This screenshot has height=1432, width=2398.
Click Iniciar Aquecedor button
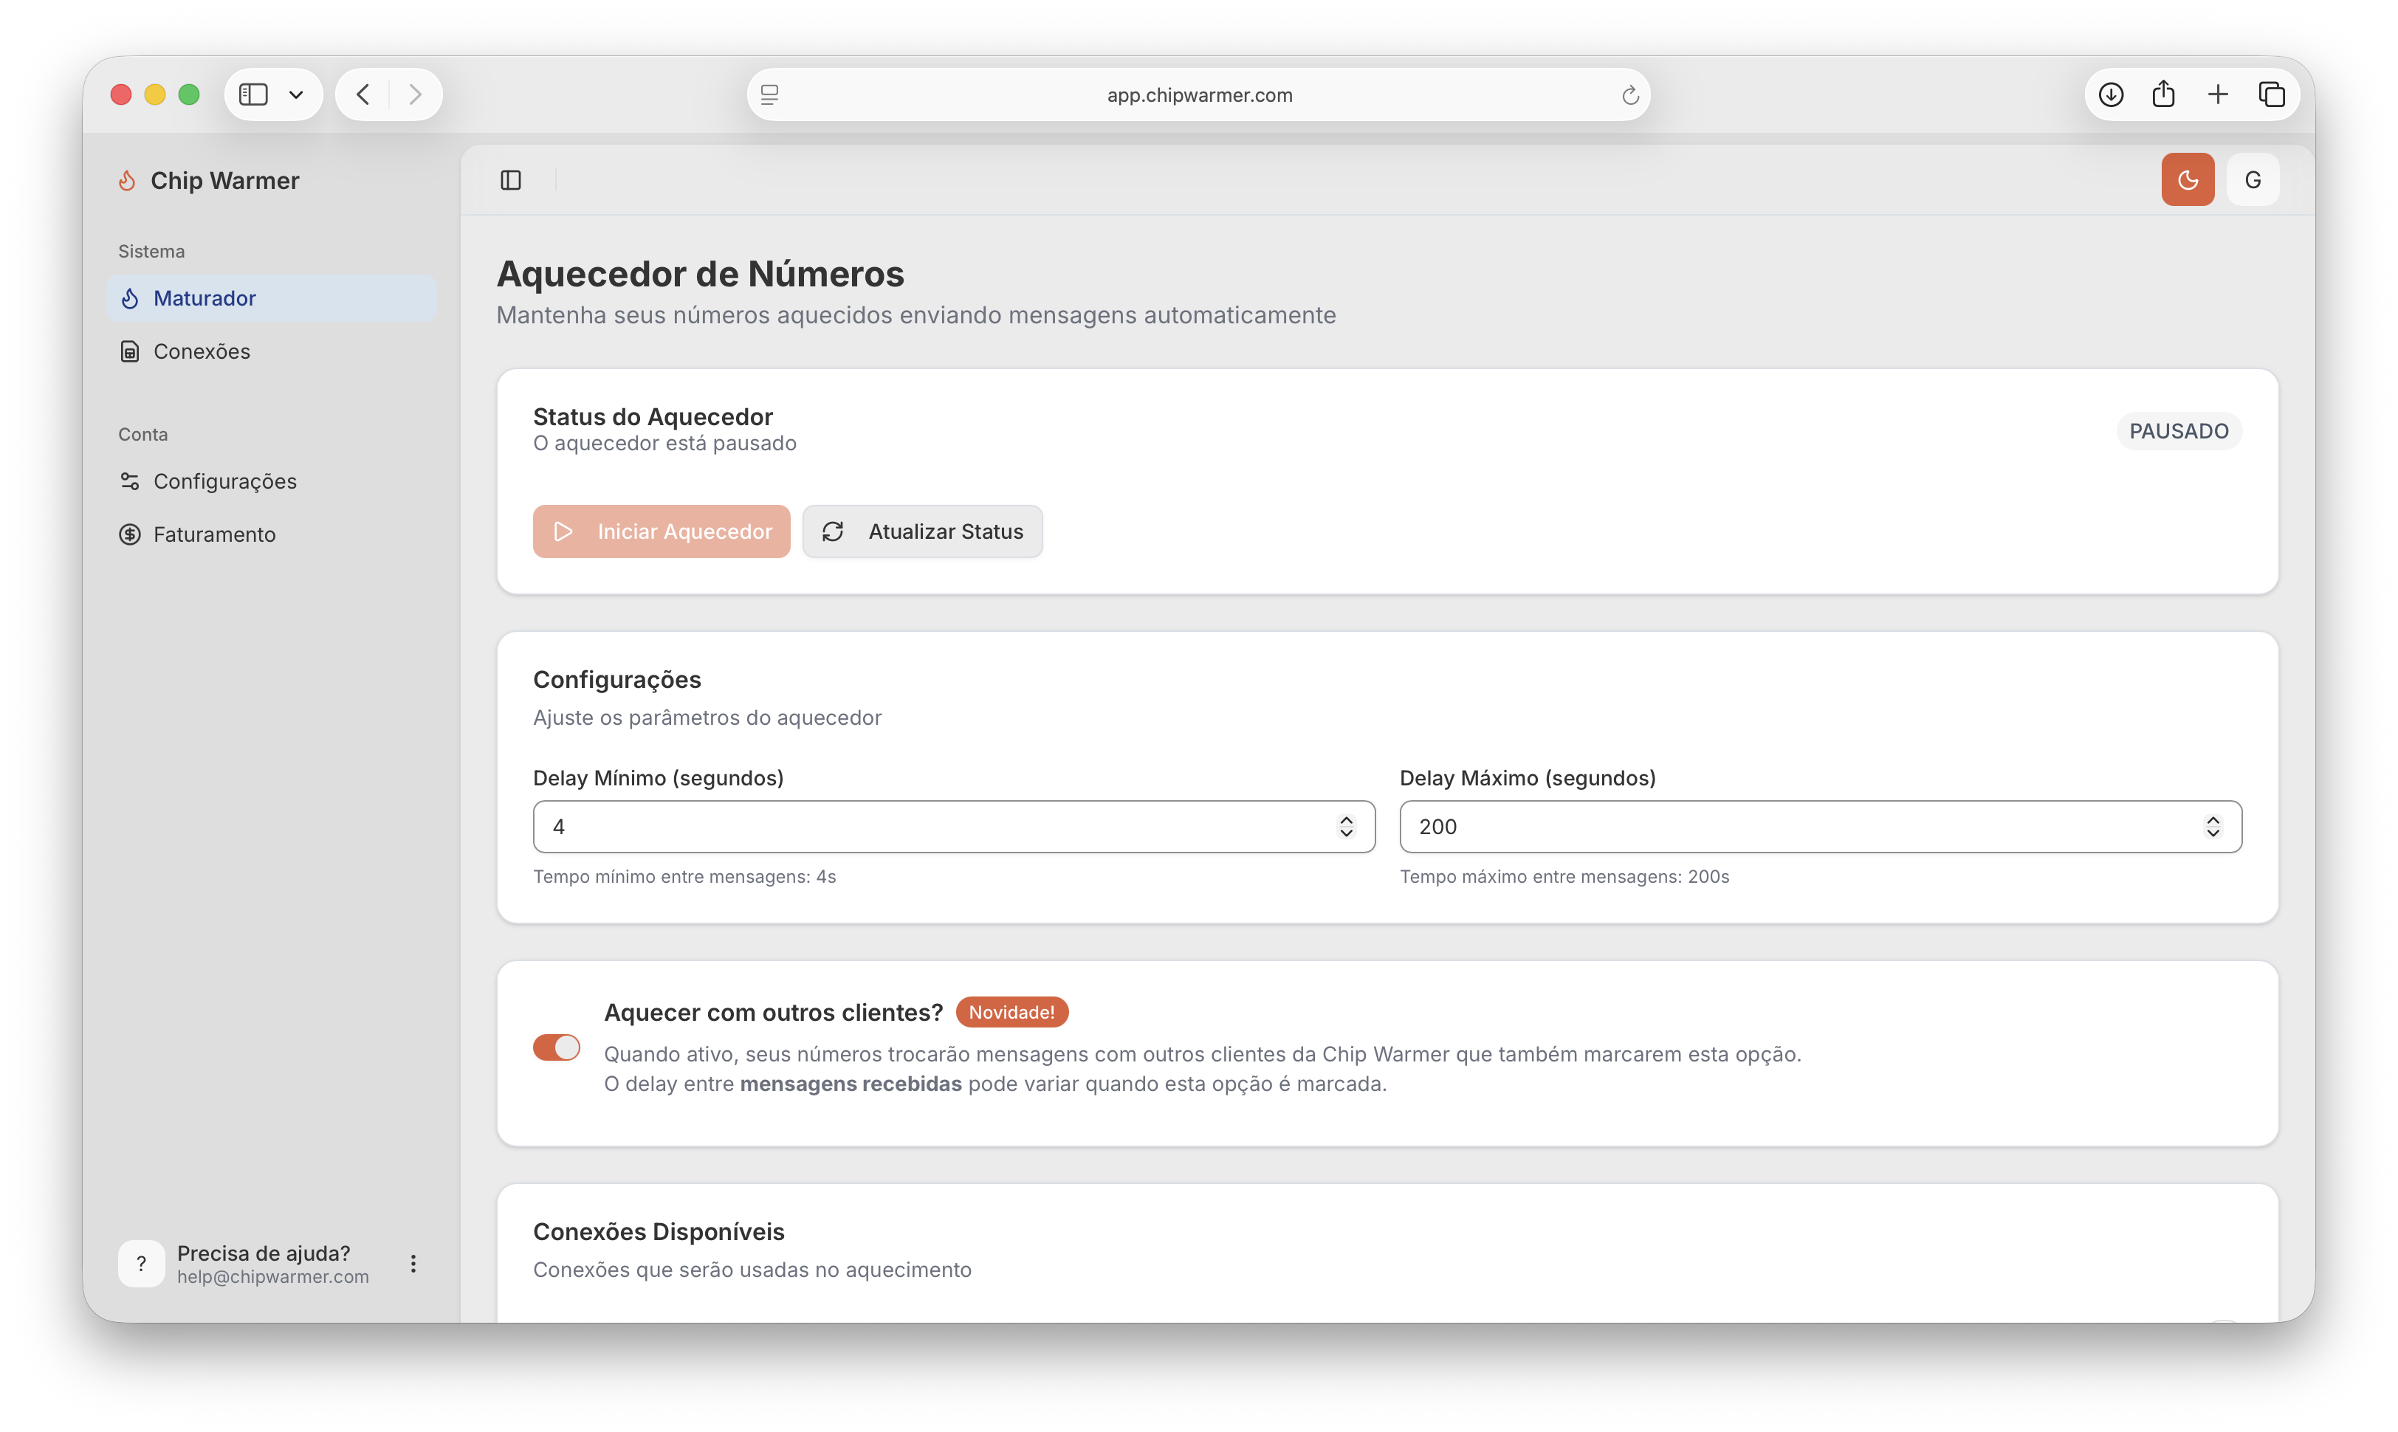tap(661, 531)
